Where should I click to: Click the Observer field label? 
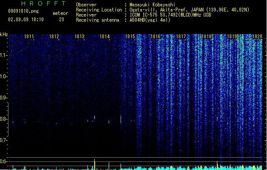click(x=86, y=5)
